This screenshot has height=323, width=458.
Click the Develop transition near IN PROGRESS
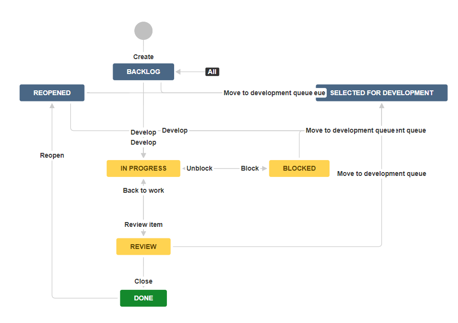pos(143,142)
